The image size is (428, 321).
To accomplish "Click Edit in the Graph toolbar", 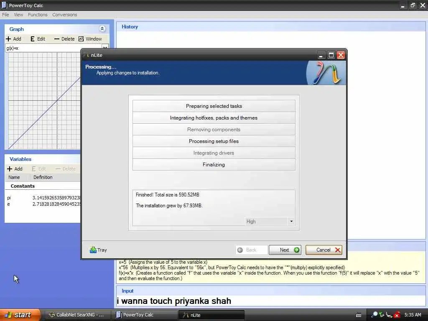I will [x=38, y=39].
